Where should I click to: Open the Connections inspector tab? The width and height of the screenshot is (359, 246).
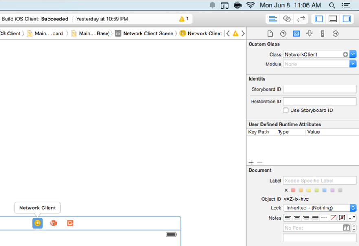click(x=335, y=34)
